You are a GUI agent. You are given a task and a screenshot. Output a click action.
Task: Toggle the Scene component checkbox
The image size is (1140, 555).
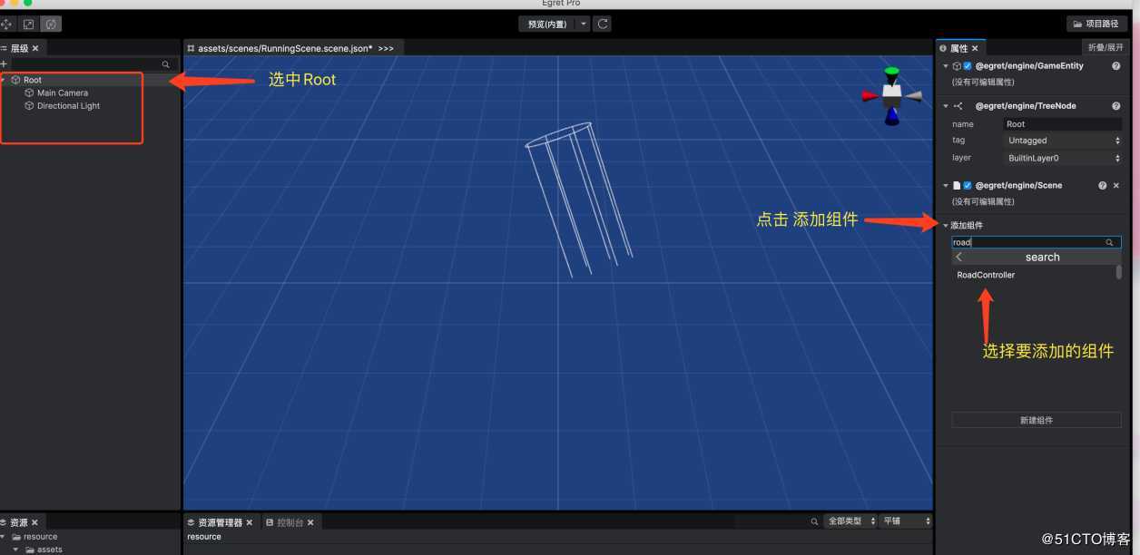click(968, 185)
